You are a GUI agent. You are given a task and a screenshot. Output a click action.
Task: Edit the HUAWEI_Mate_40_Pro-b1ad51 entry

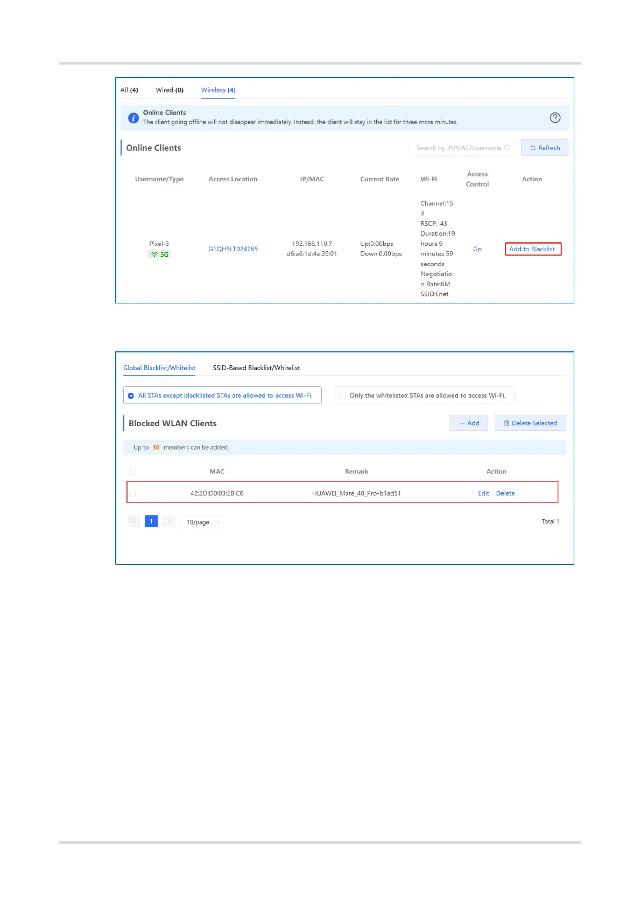[484, 493]
